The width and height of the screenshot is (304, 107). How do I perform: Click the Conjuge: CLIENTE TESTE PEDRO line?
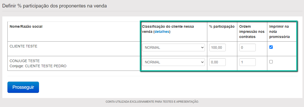click(x=38, y=66)
